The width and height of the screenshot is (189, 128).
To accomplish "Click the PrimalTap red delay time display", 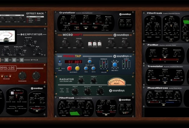I will [73, 62].
